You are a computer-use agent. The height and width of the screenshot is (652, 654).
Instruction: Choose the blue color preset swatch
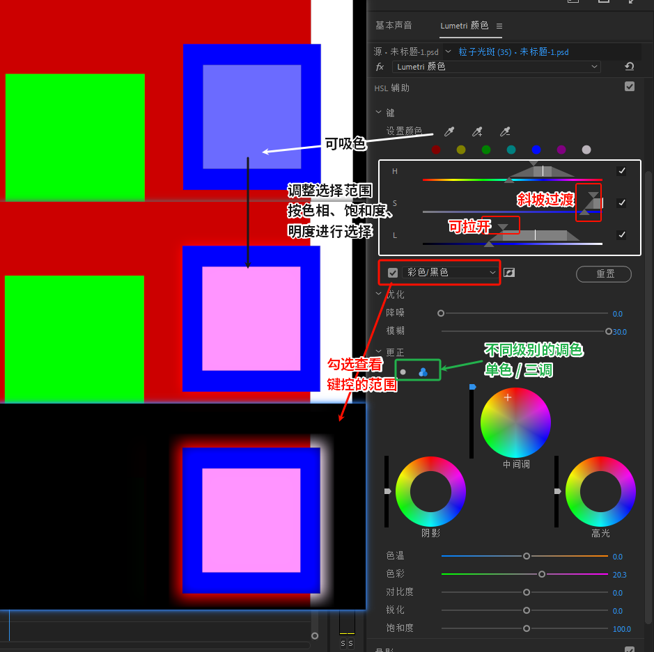point(536,150)
